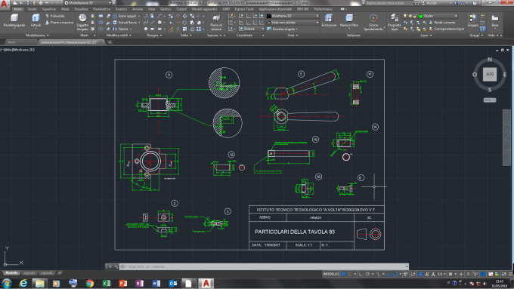514x289 pixels.
Task: Open the Output ribbon tab
Action: [x=181, y=9]
